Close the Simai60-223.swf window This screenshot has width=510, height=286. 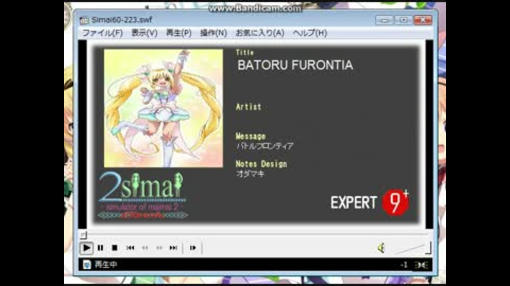click(422, 20)
